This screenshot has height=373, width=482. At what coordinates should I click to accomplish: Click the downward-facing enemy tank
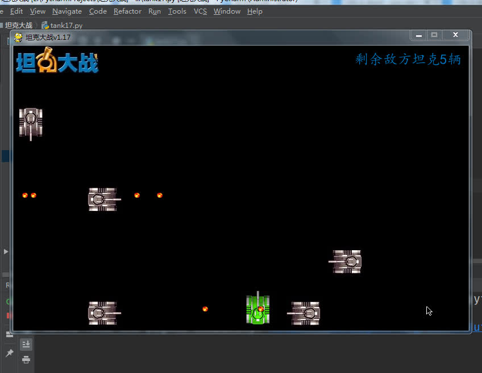(x=31, y=124)
